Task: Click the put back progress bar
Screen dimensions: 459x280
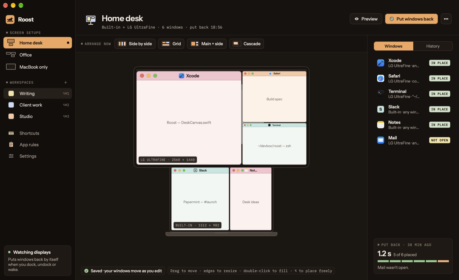Action: coord(413,261)
